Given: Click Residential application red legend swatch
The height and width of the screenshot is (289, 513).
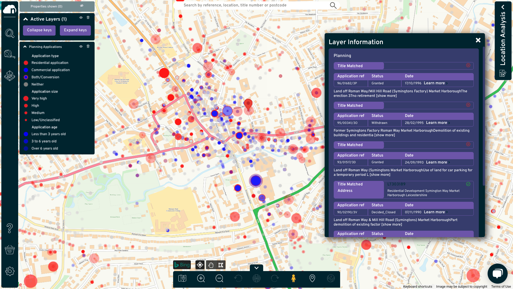Looking at the screenshot, I should click(26, 63).
